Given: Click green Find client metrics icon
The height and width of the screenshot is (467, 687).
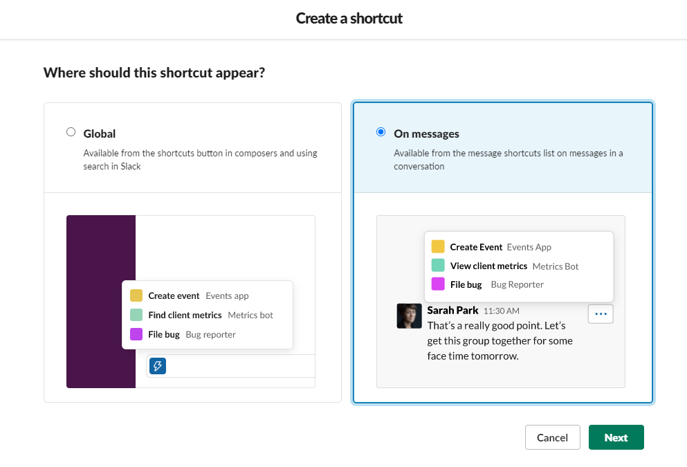Looking at the screenshot, I should point(136,315).
